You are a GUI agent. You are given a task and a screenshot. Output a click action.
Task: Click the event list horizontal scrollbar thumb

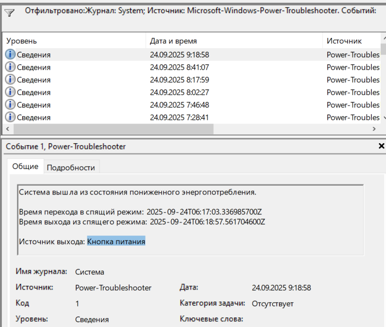click(x=113, y=129)
